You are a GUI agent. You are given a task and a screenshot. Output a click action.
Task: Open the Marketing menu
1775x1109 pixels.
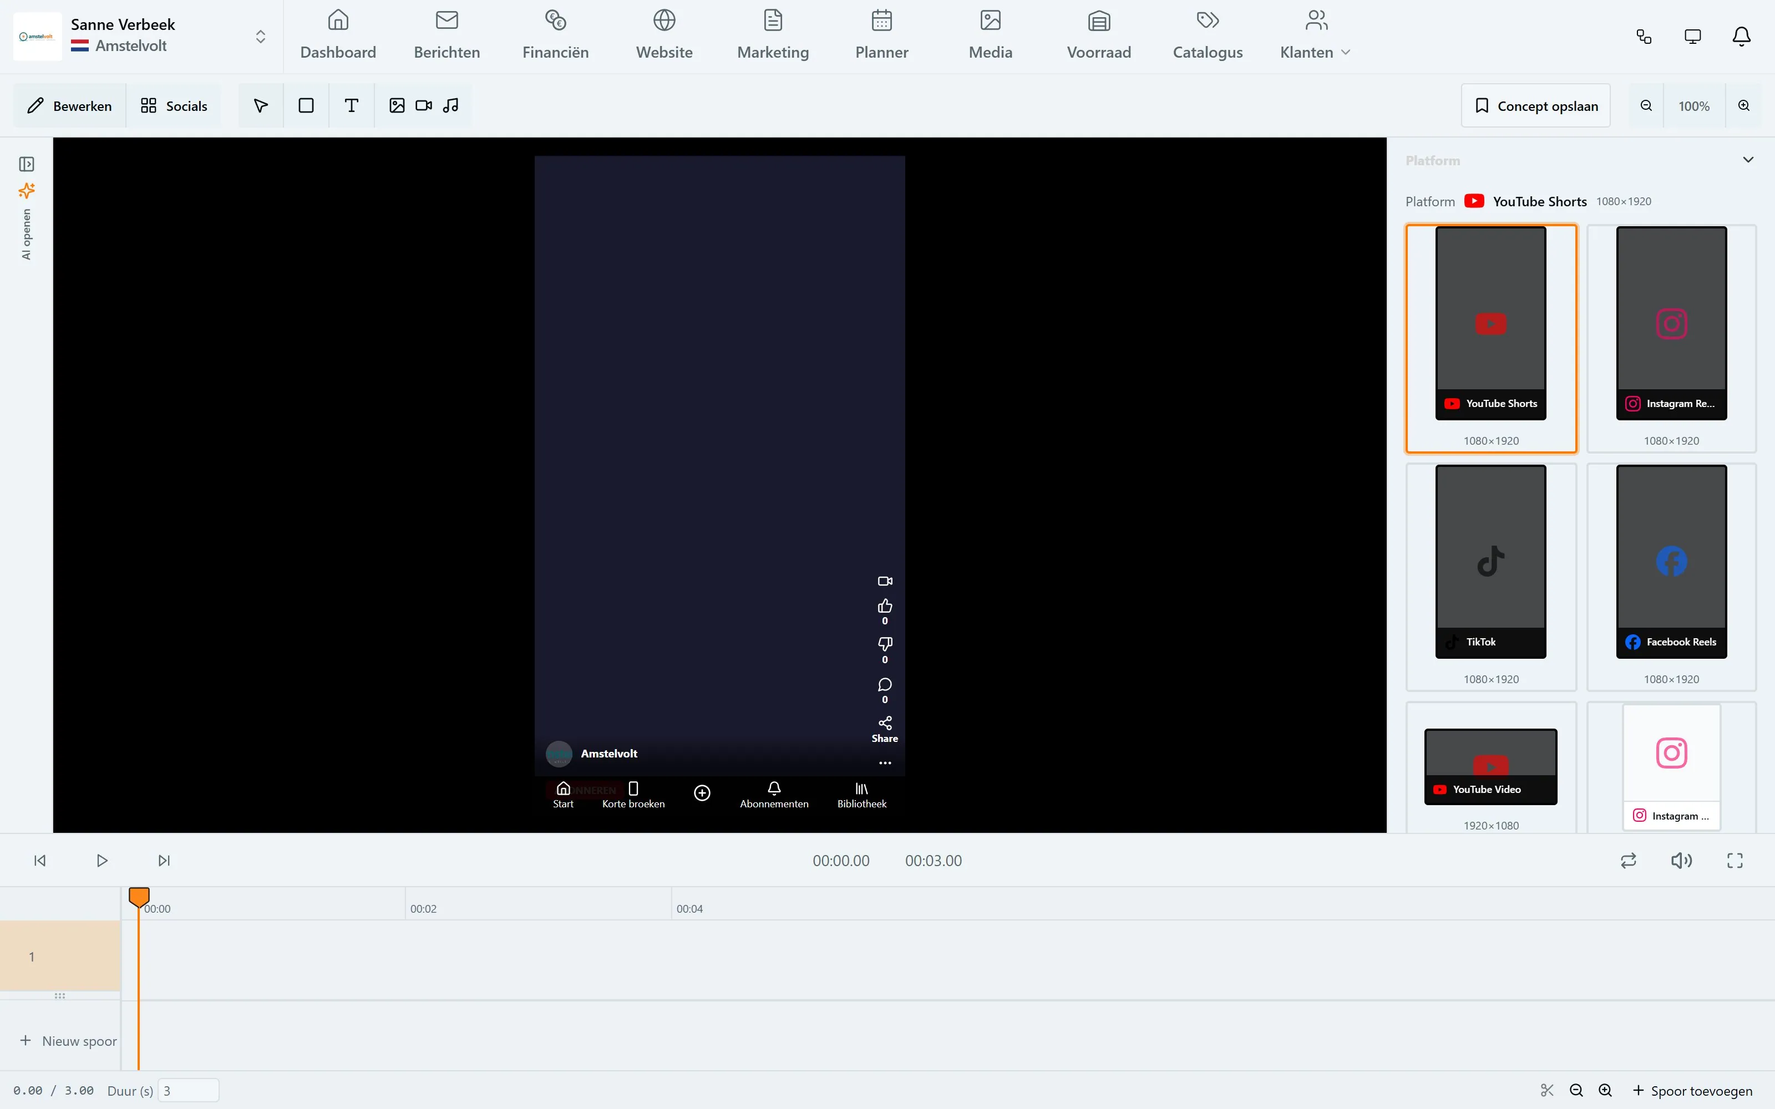tap(773, 36)
